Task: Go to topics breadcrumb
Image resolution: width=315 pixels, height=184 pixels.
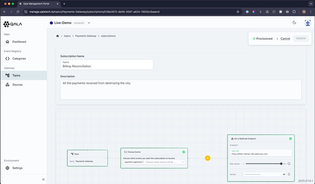Action: tap(67, 36)
